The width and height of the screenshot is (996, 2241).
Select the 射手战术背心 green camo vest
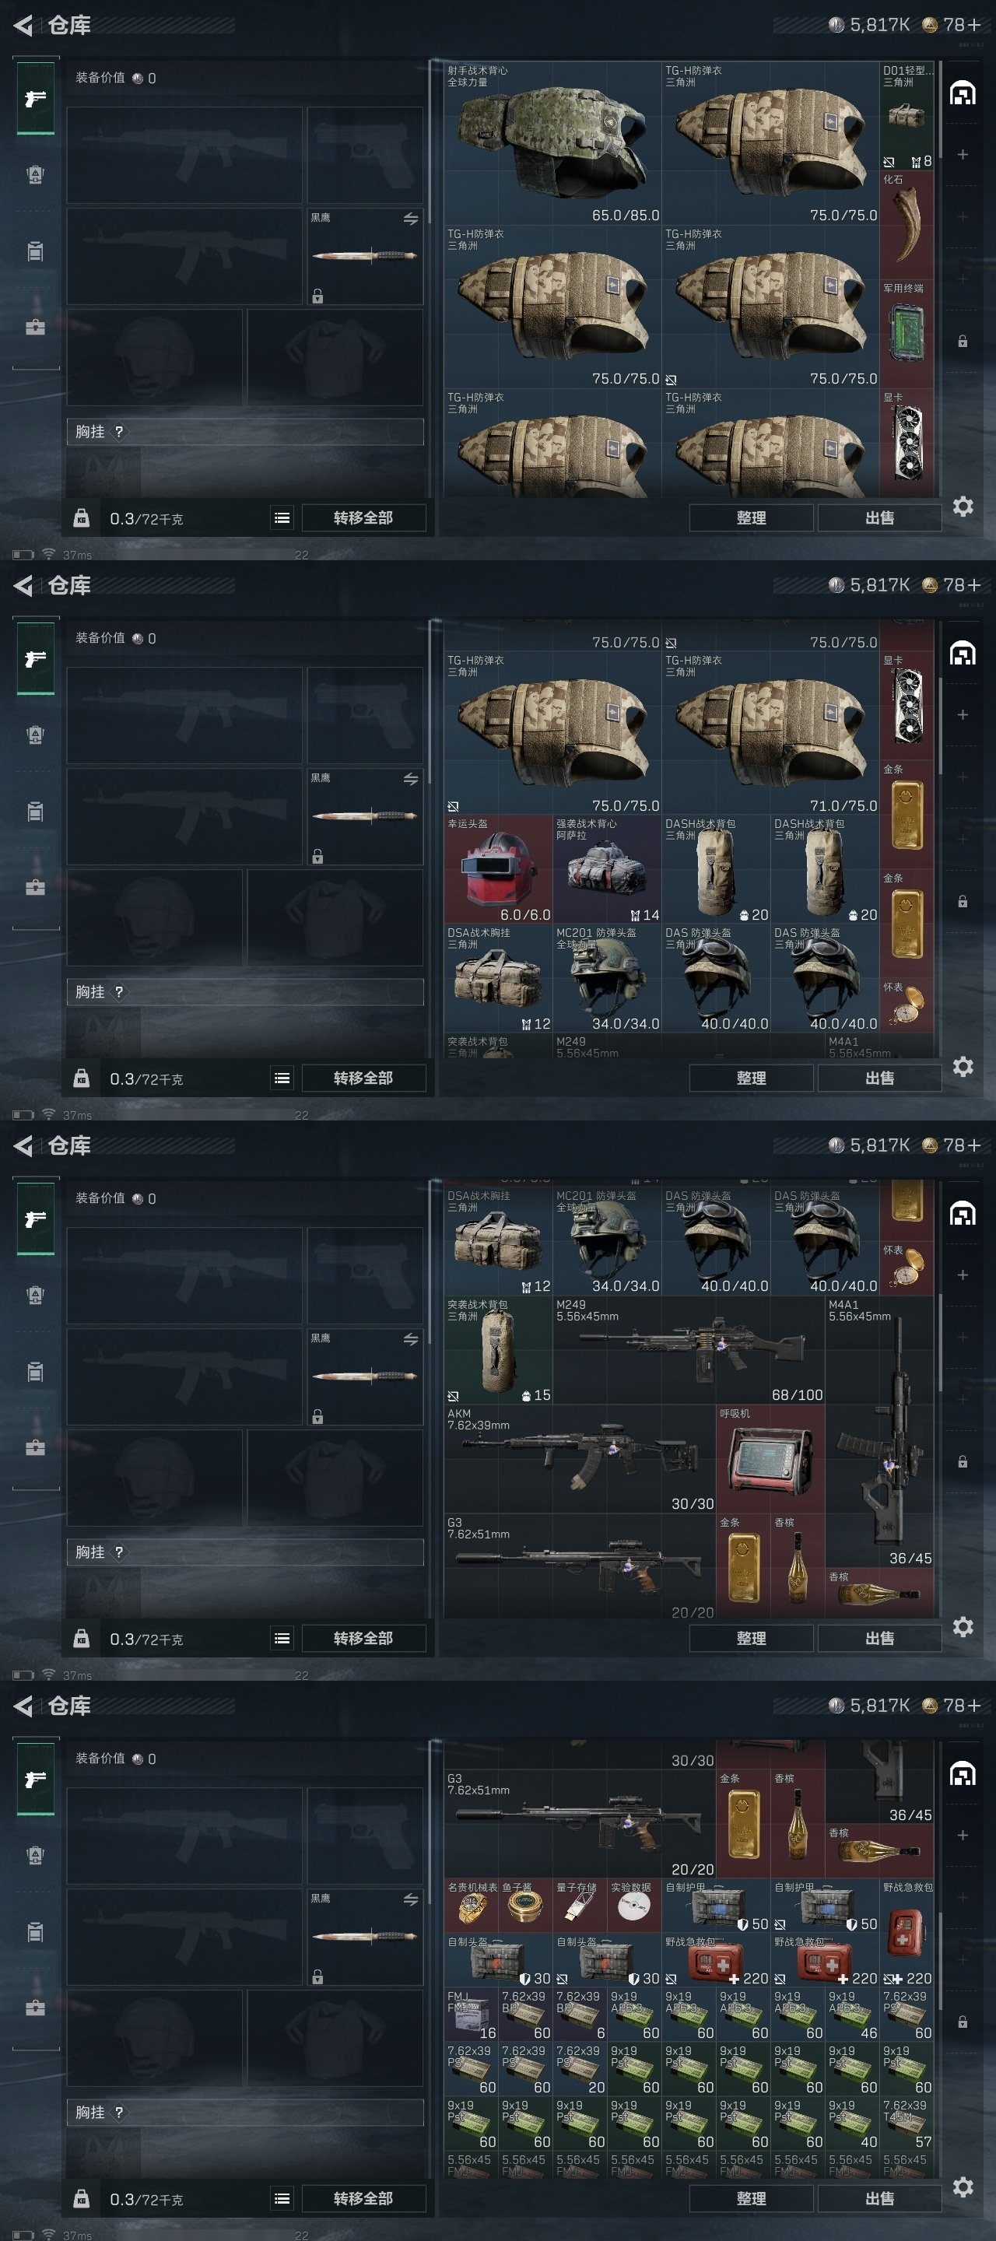pos(552,142)
